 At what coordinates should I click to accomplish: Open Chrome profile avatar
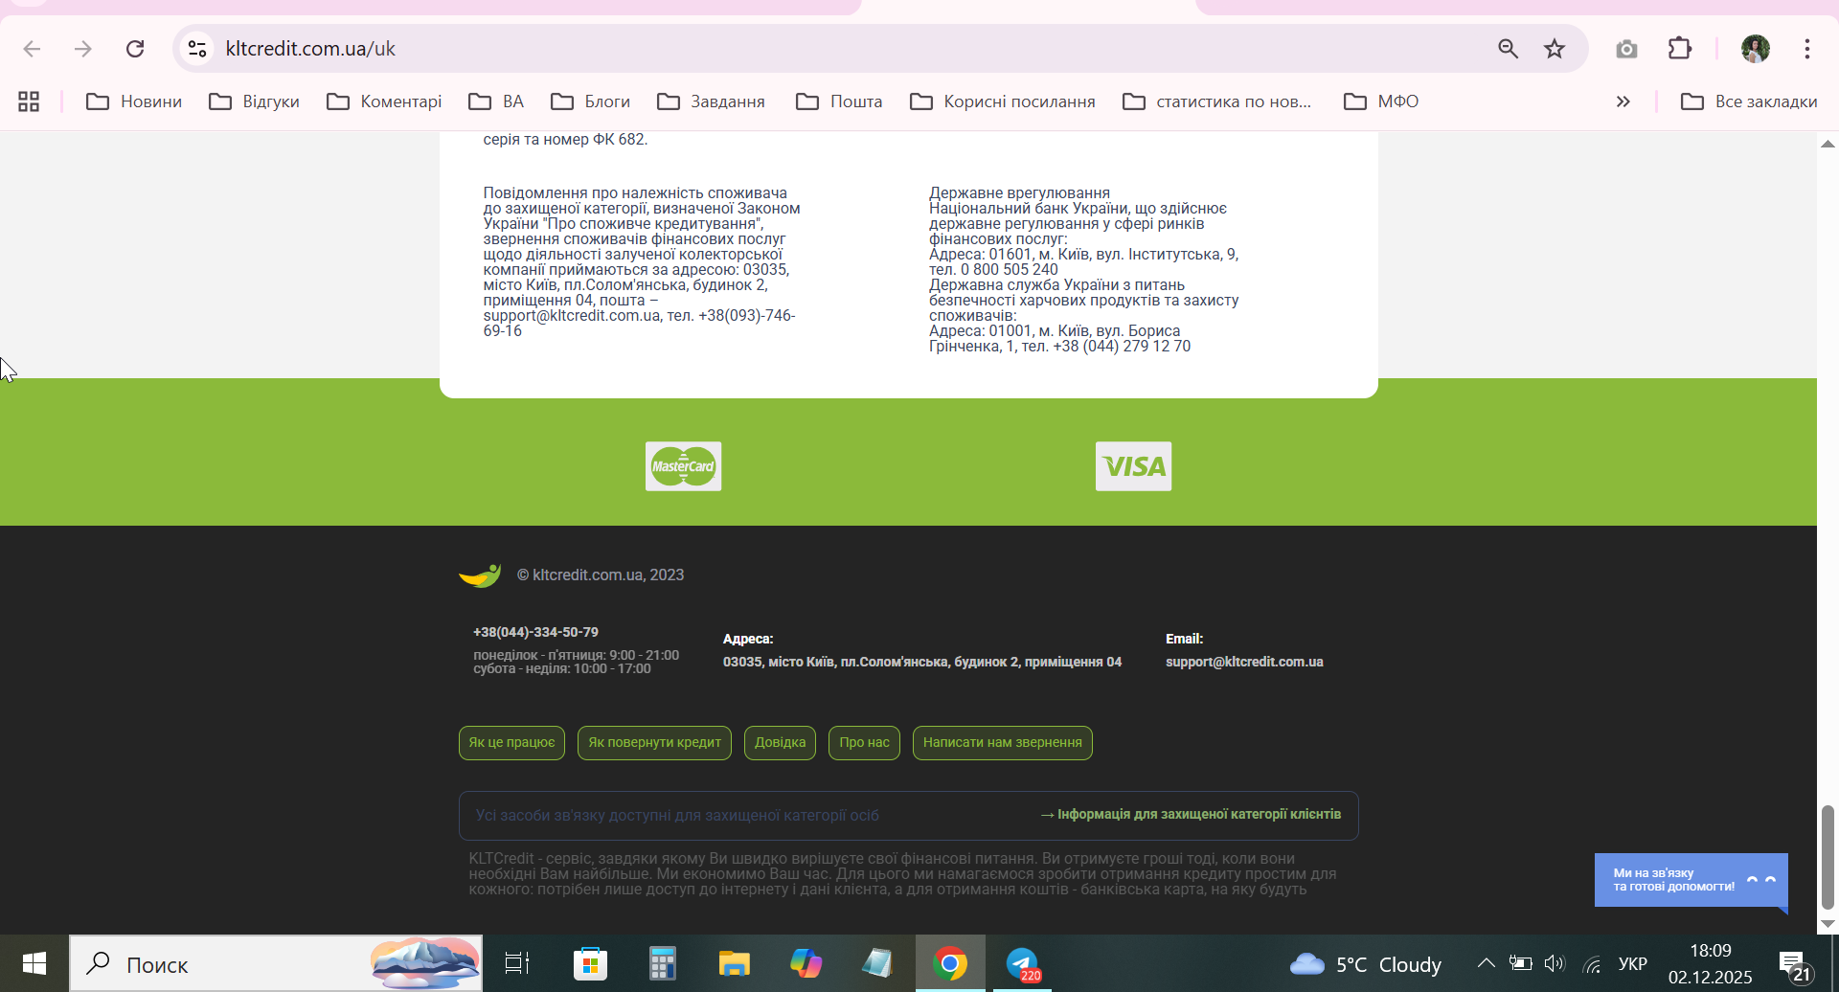[1756, 49]
